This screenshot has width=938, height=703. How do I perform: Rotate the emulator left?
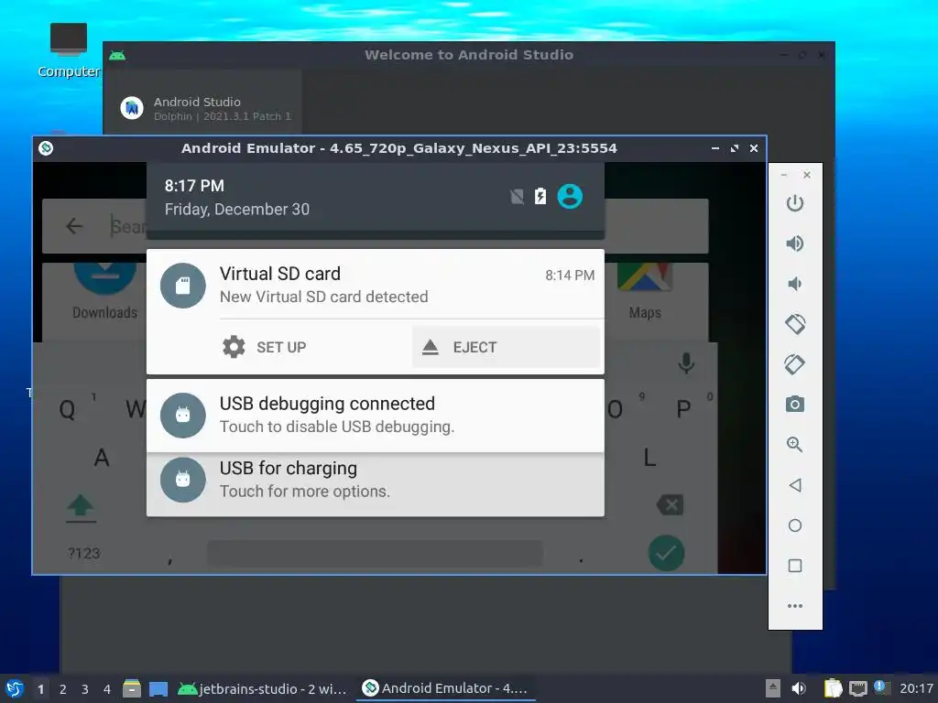pos(794,324)
